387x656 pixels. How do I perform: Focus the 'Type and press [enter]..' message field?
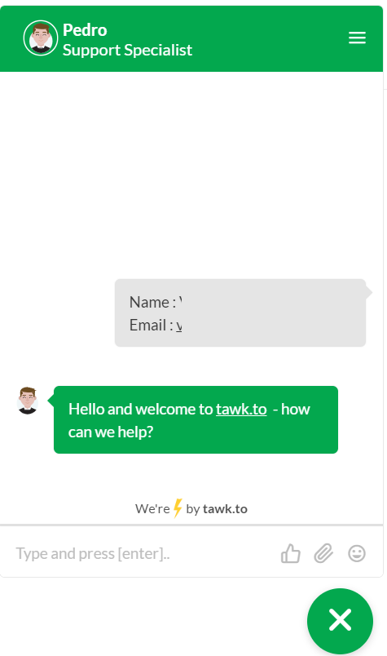click(x=142, y=553)
